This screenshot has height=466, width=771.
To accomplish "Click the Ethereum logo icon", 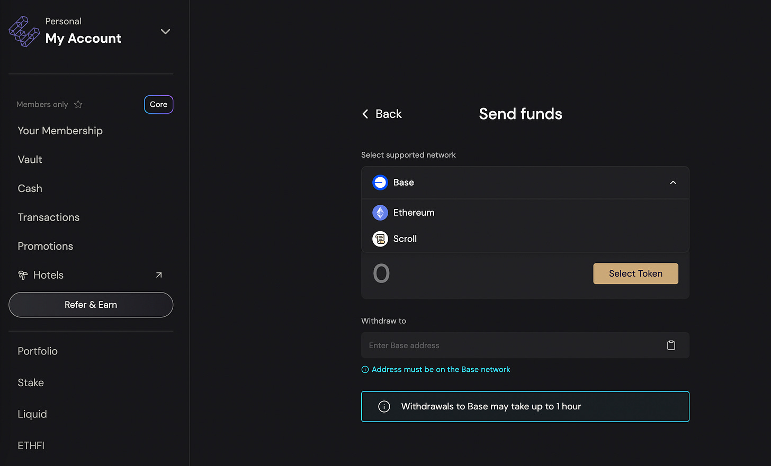I will [x=380, y=213].
